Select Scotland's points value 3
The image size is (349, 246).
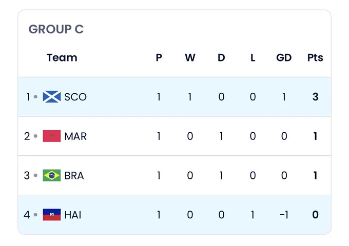(316, 97)
